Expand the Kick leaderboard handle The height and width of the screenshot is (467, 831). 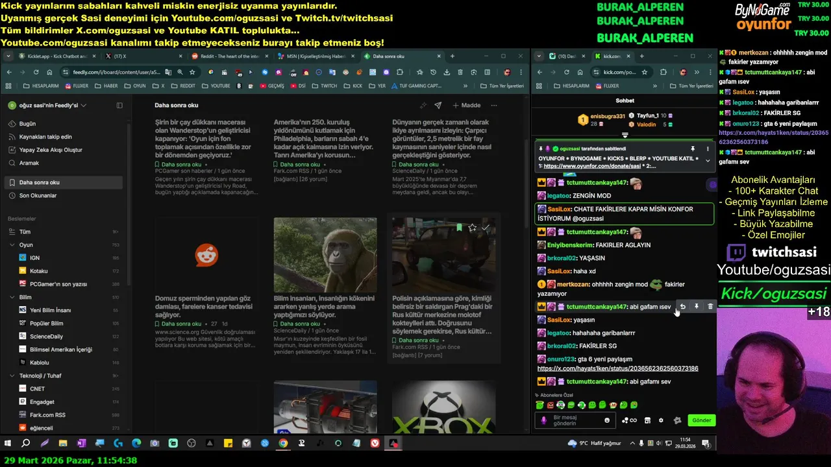tap(625, 136)
